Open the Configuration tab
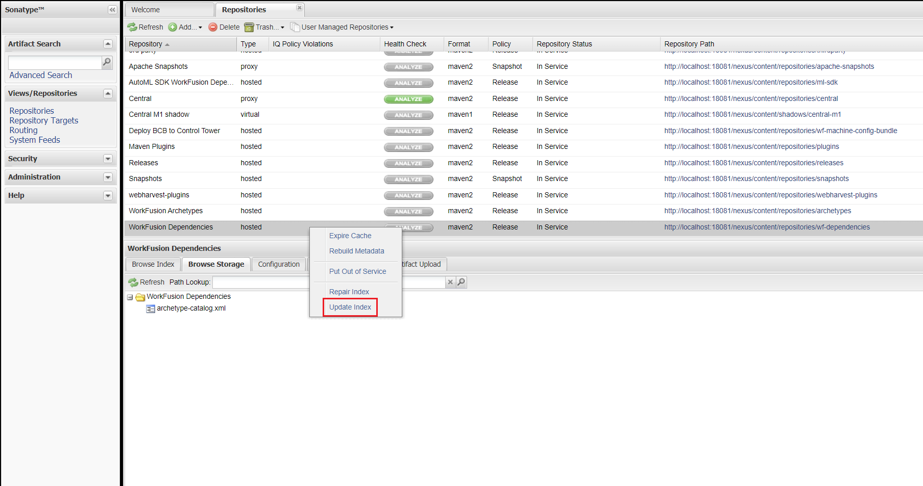 pyautogui.click(x=279, y=264)
